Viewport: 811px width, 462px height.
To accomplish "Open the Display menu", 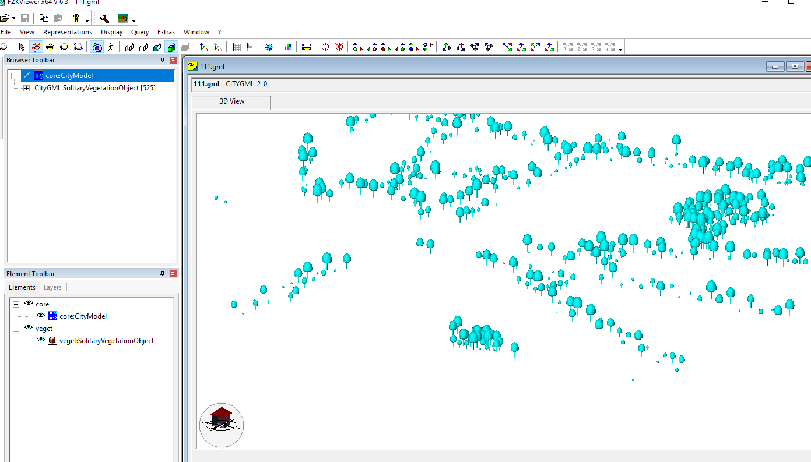I will tap(112, 32).
